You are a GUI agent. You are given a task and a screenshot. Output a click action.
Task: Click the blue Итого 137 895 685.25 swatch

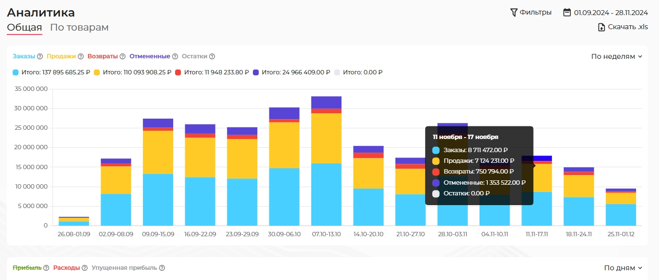pyautogui.click(x=16, y=72)
